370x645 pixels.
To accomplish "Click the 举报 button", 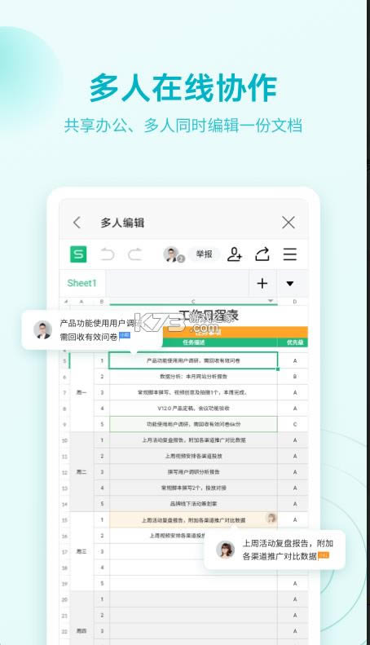I will (204, 254).
